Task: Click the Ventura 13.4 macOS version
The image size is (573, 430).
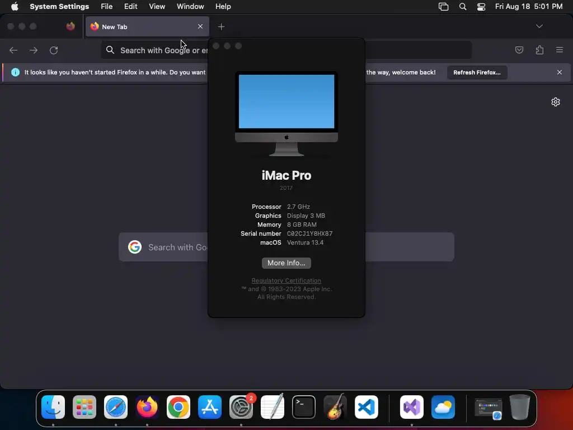Action: [305, 242]
